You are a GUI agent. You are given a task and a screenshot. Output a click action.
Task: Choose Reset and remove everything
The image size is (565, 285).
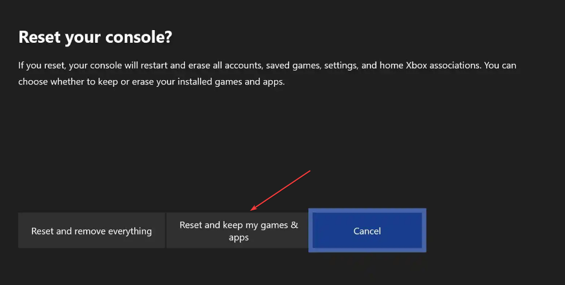pyautogui.click(x=92, y=230)
